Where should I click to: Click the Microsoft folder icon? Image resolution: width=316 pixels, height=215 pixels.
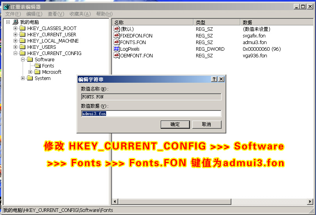pos(37,72)
